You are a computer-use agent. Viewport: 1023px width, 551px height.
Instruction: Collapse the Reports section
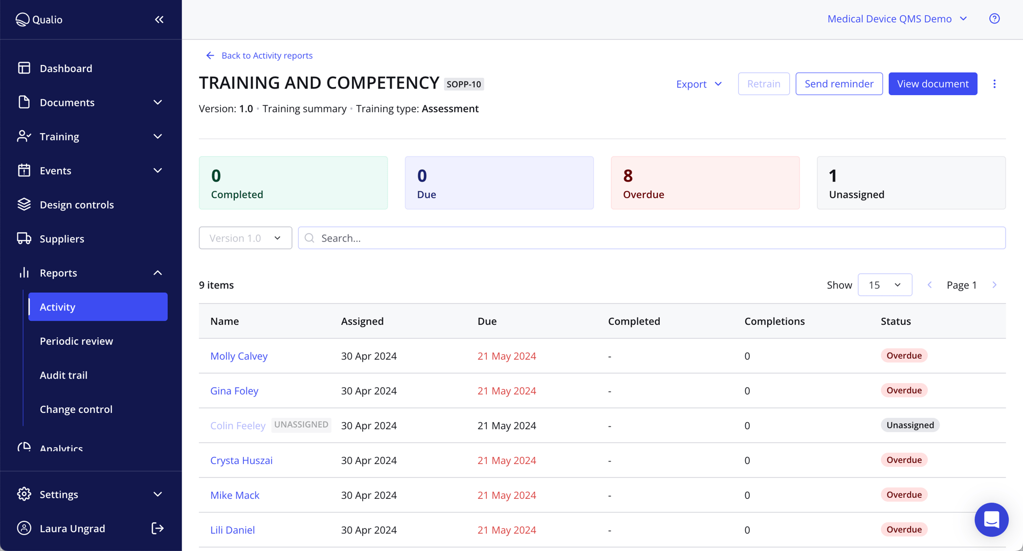point(158,273)
